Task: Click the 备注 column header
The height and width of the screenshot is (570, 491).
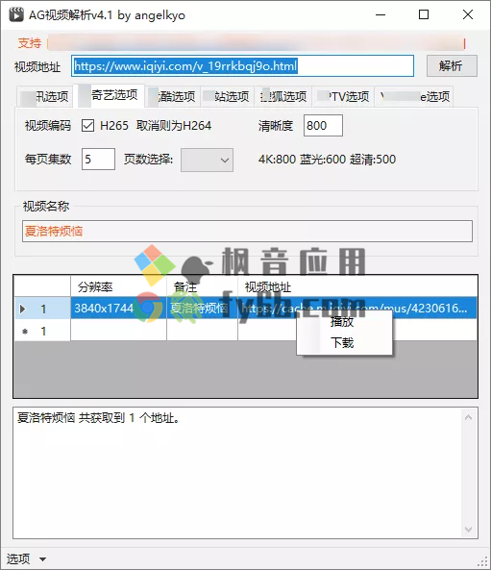Action: tap(202, 286)
